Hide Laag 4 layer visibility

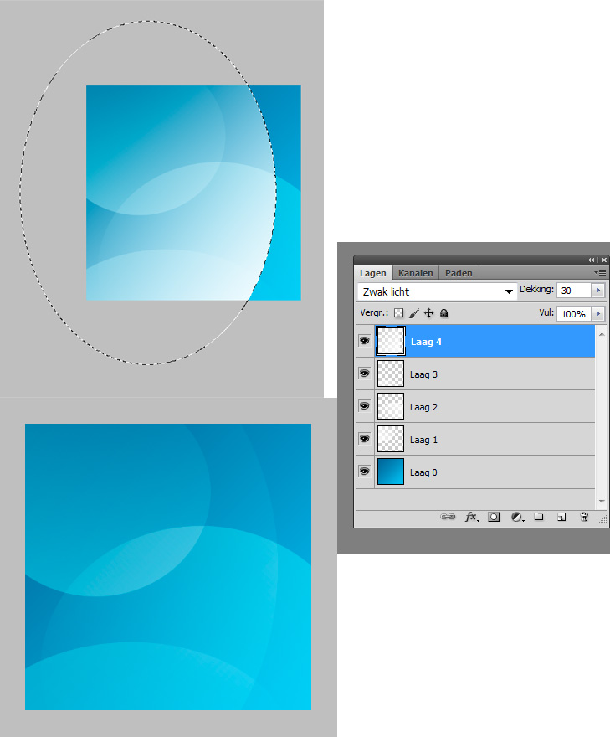point(364,340)
